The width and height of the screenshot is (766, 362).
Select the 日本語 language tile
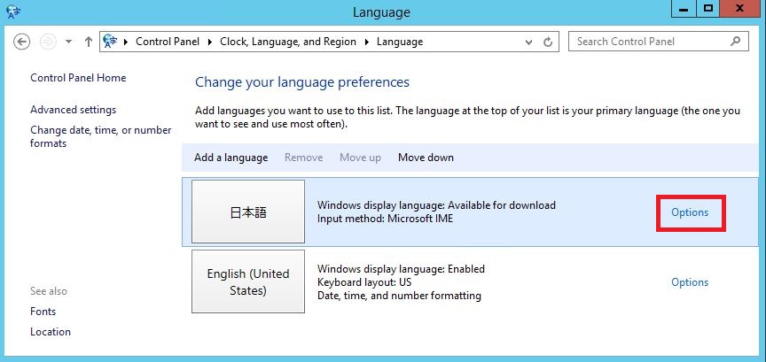coord(248,212)
